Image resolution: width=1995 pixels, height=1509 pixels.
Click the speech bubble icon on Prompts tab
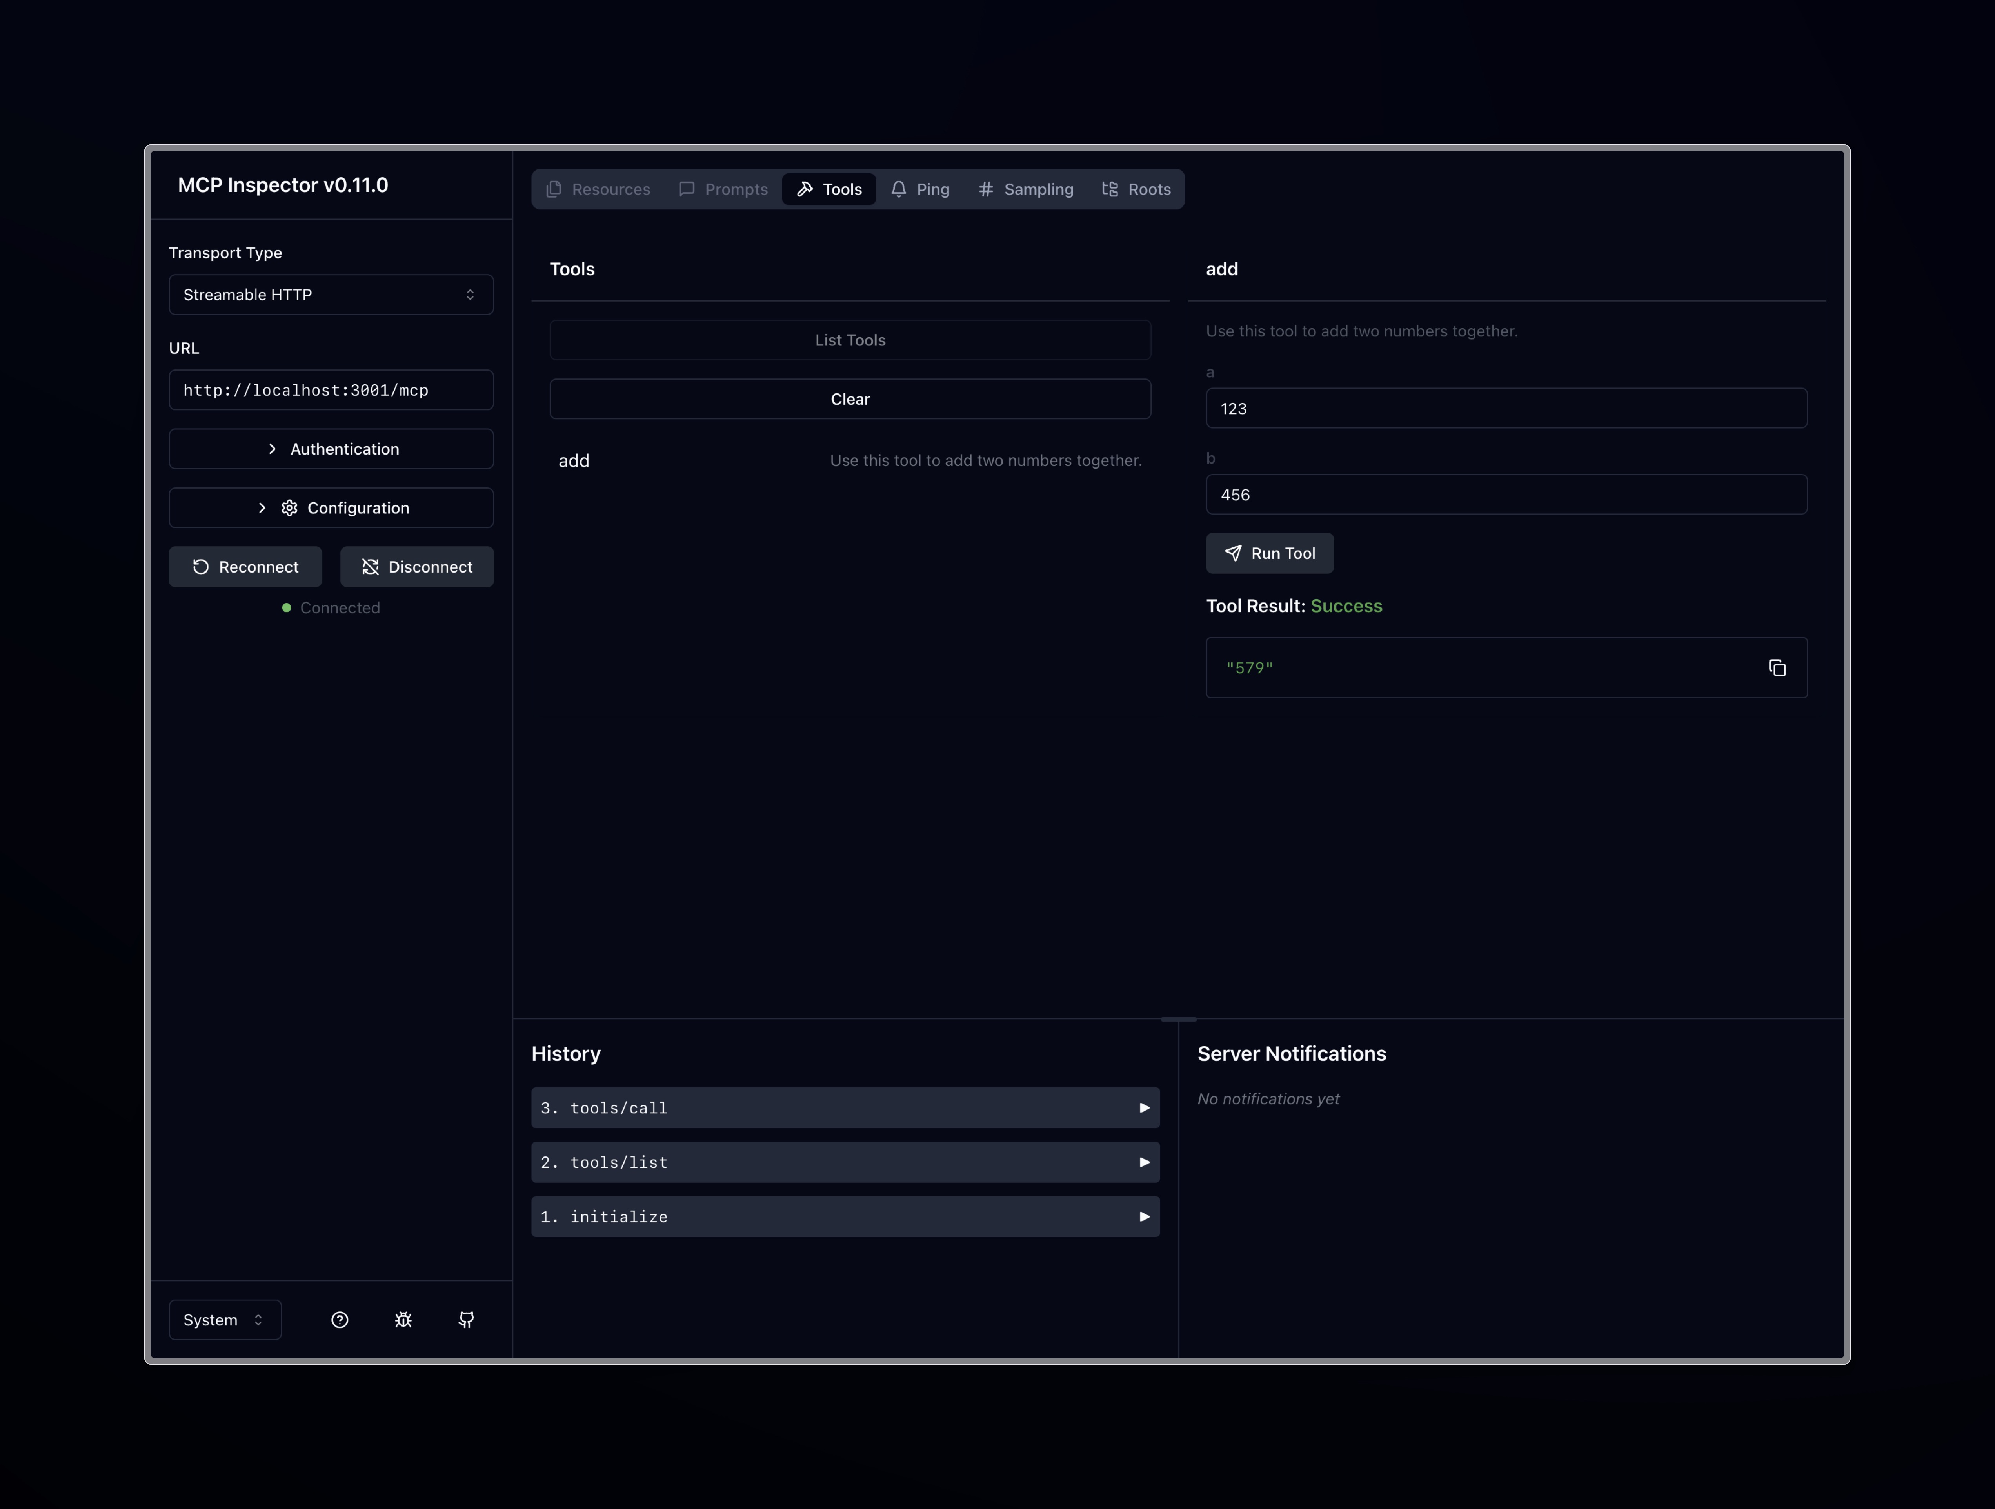(686, 189)
